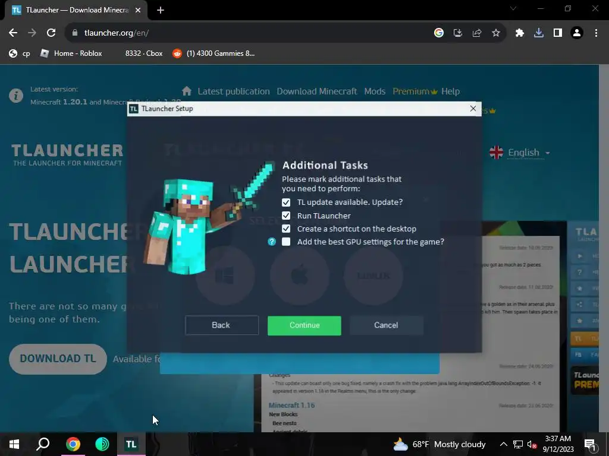Viewport: 609px width, 456px height.
Task: Open the Mods menu item
Action: 375,91
